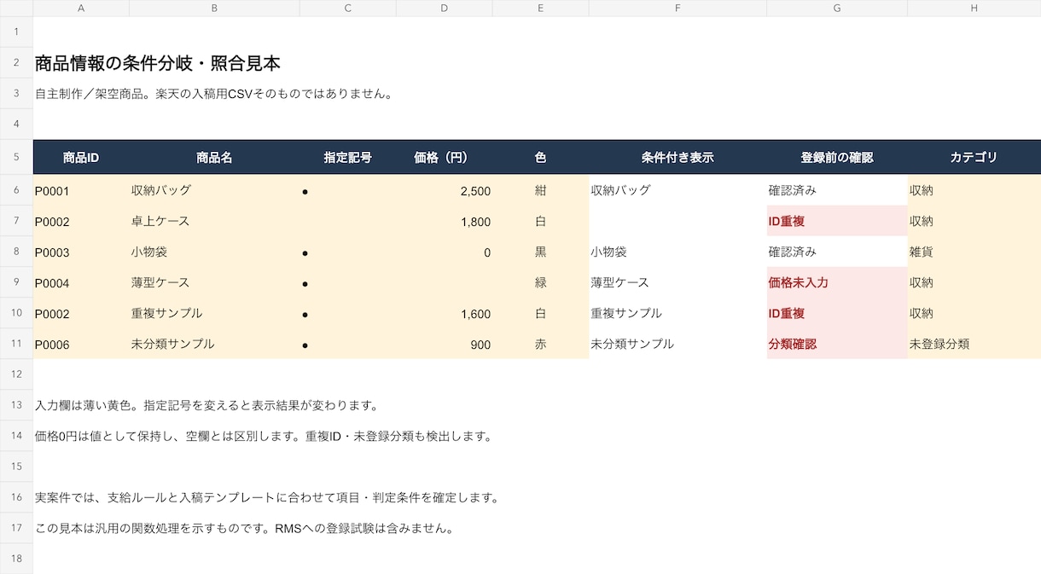
Task: Select row 5 header
Action: pos(16,157)
